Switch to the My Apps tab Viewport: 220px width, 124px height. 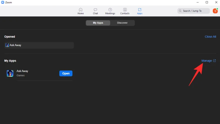(x=98, y=23)
